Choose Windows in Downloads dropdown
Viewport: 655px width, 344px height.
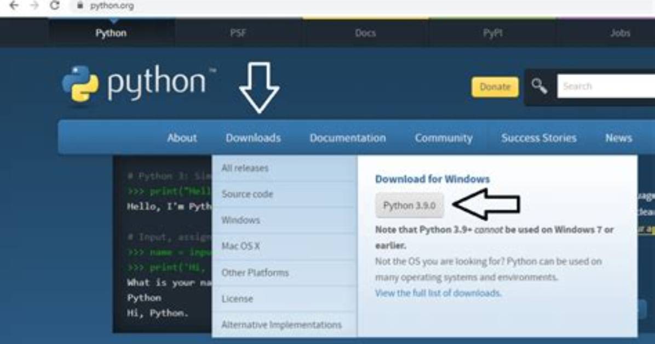coord(284,220)
